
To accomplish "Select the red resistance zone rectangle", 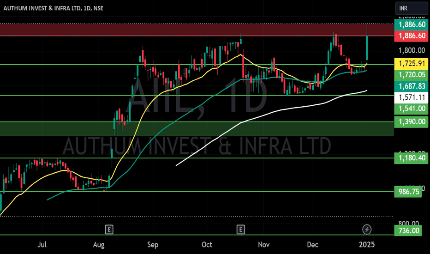I will [197, 30].
